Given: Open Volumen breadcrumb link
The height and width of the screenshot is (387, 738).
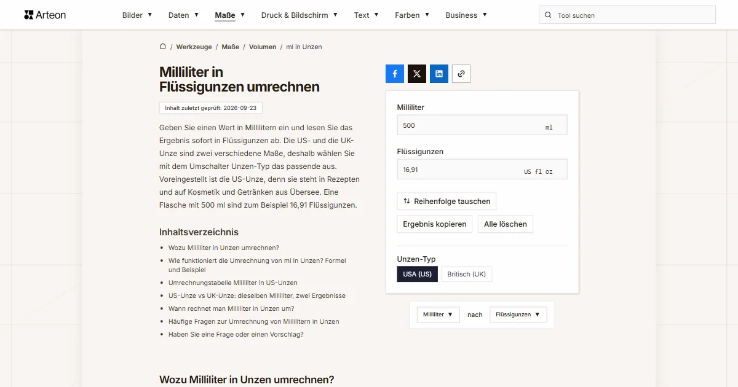Looking at the screenshot, I should click(x=263, y=47).
